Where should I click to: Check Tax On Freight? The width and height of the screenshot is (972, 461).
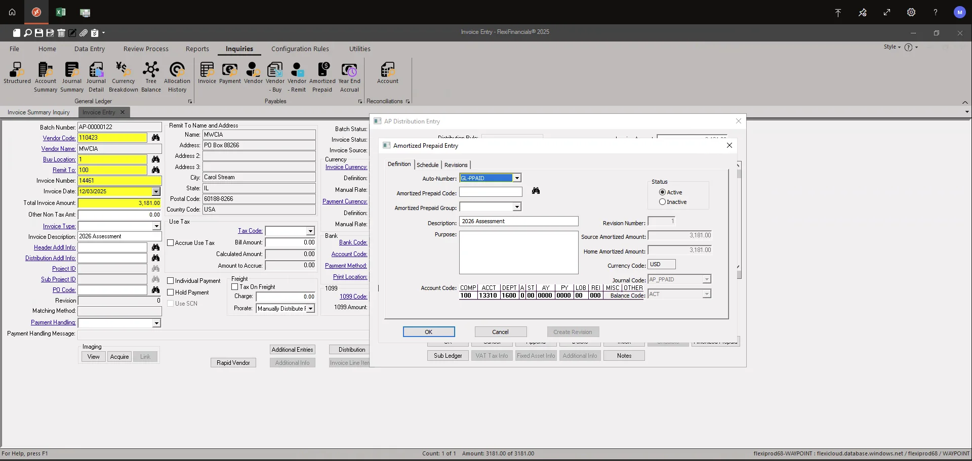pos(235,286)
